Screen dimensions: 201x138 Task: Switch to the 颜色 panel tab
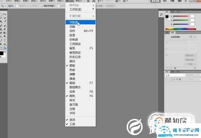(x=167, y=12)
